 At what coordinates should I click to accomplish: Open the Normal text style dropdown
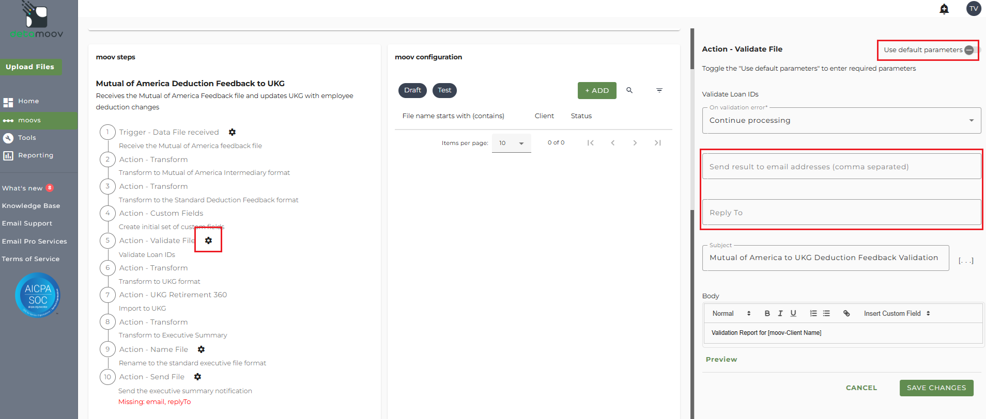(731, 313)
